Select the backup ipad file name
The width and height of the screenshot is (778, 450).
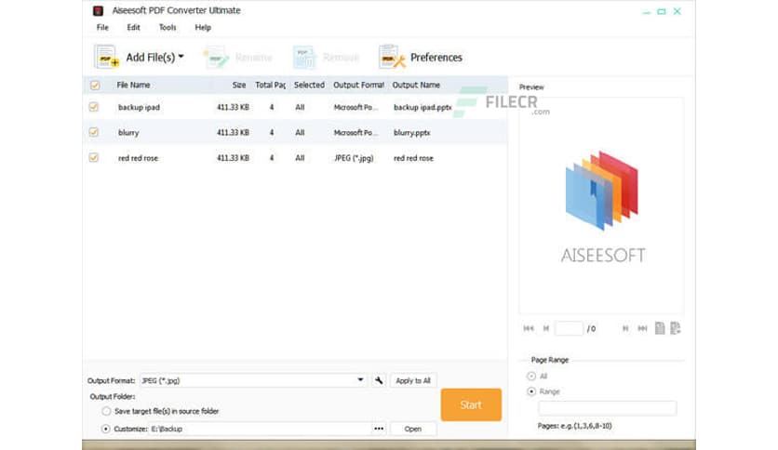pyautogui.click(x=139, y=107)
